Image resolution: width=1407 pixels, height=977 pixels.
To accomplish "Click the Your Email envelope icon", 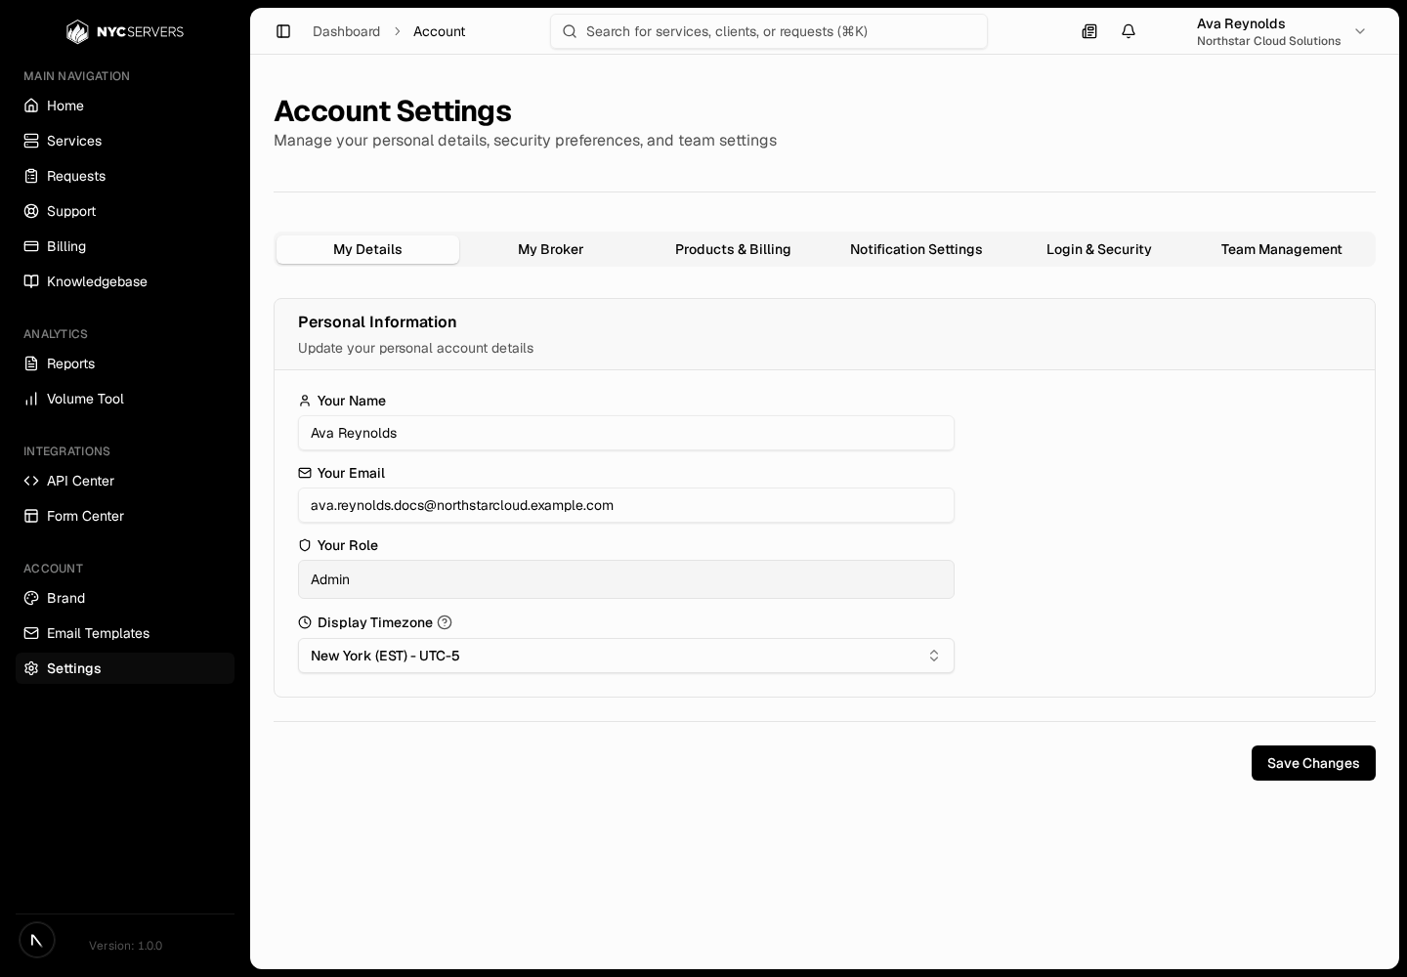I will pos(305,473).
